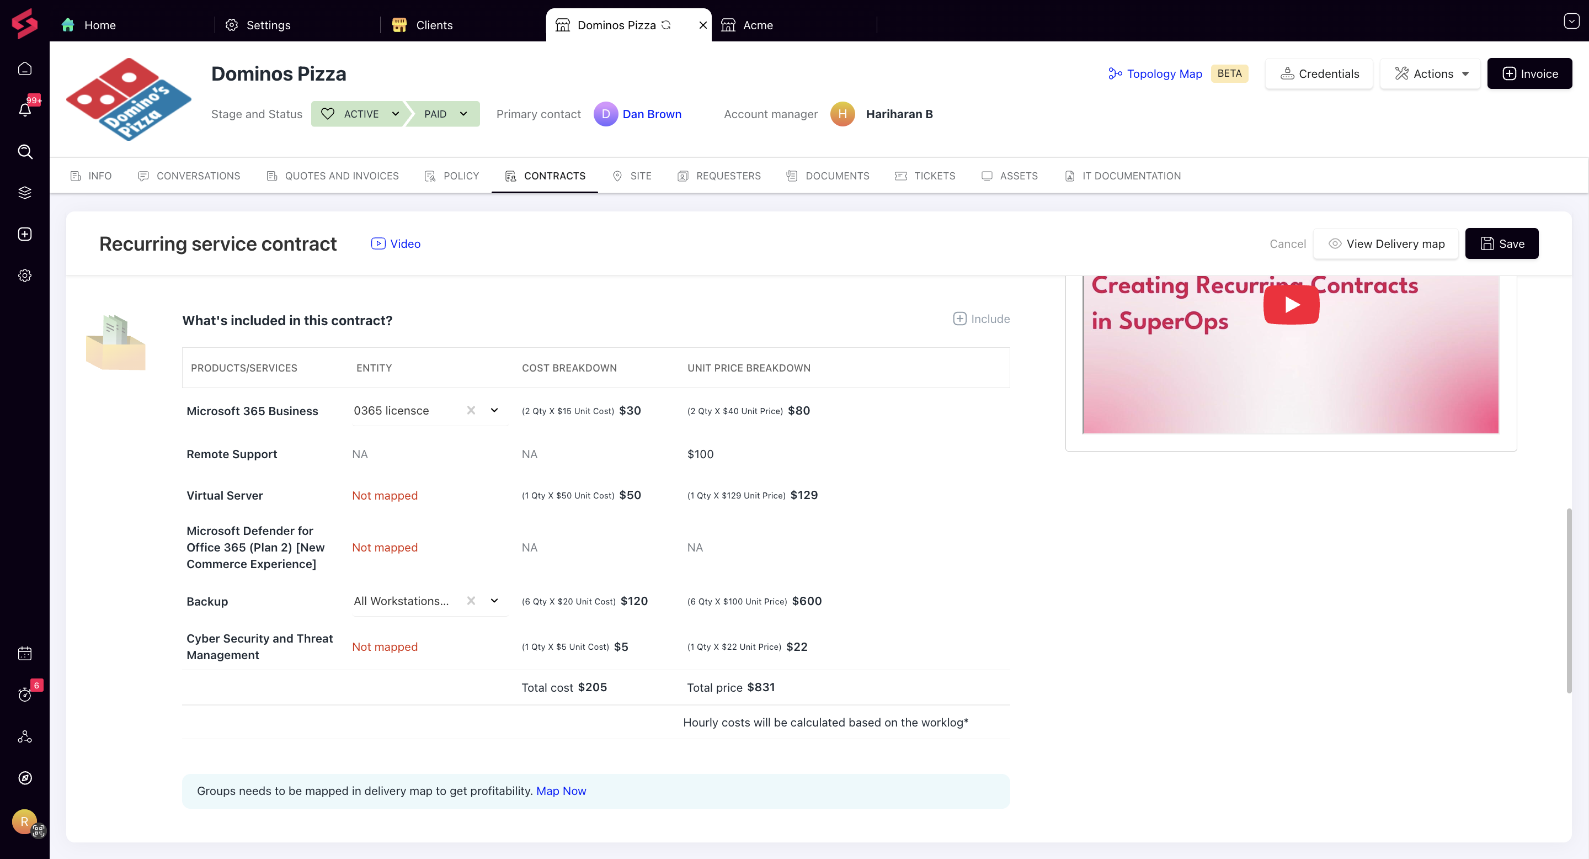1589x859 pixels.
Task: Play the Creating Recurring Contracts video
Action: click(x=1291, y=304)
